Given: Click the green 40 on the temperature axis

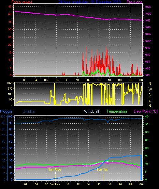Looking at the screenshot, I should (x=147, y=116).
